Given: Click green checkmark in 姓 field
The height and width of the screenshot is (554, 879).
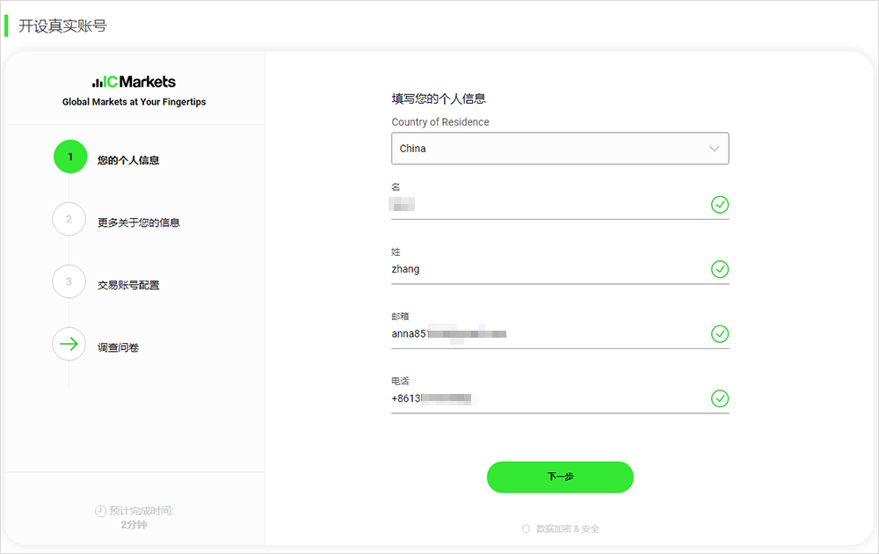Looking at the screenshot, I should click(x=719, y=269).
